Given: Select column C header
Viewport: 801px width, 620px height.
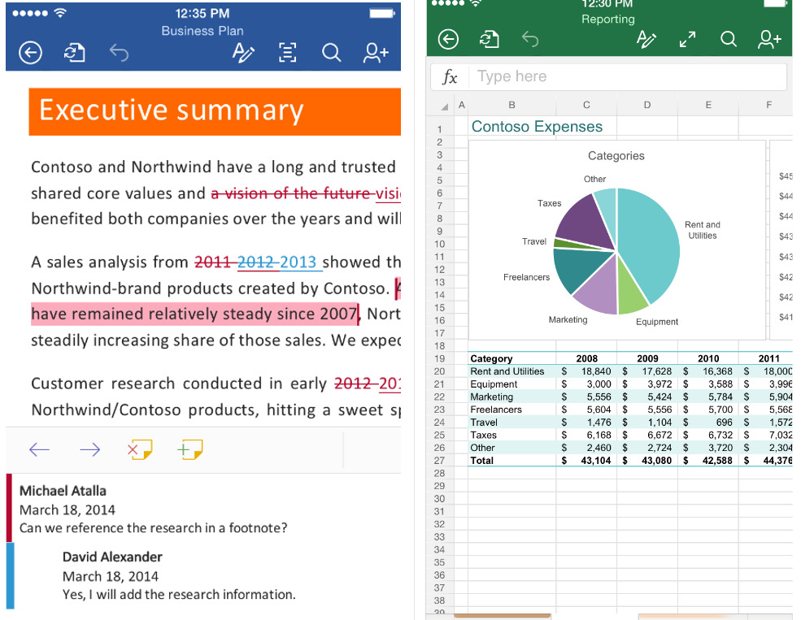Looking at the screenshot, I should point(586,105).
